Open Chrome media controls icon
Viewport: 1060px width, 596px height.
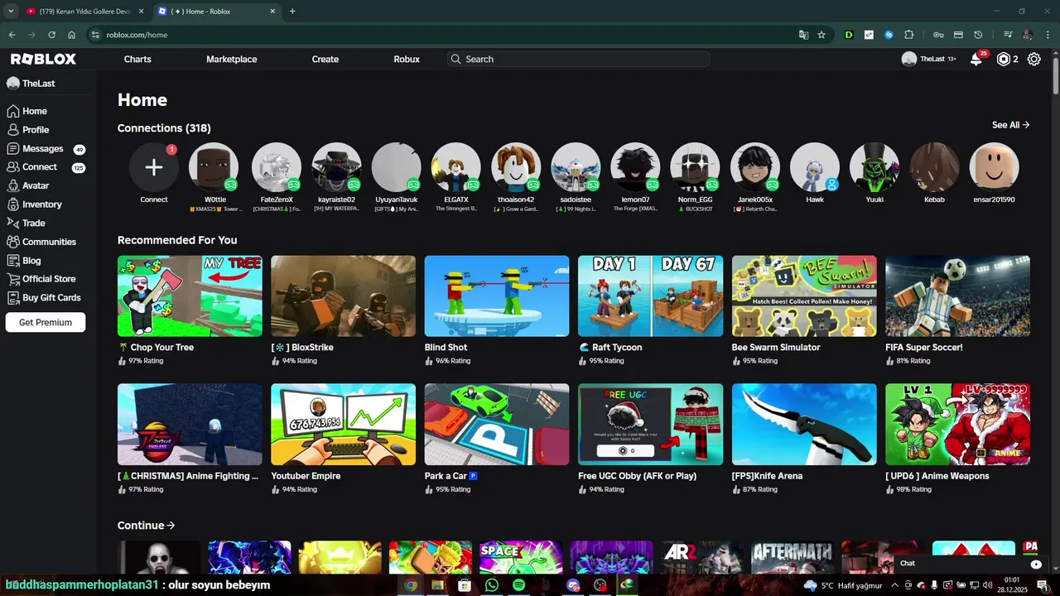pos(1008,35)
